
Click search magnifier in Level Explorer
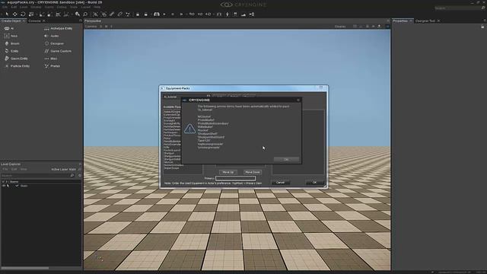pos(72,176)
